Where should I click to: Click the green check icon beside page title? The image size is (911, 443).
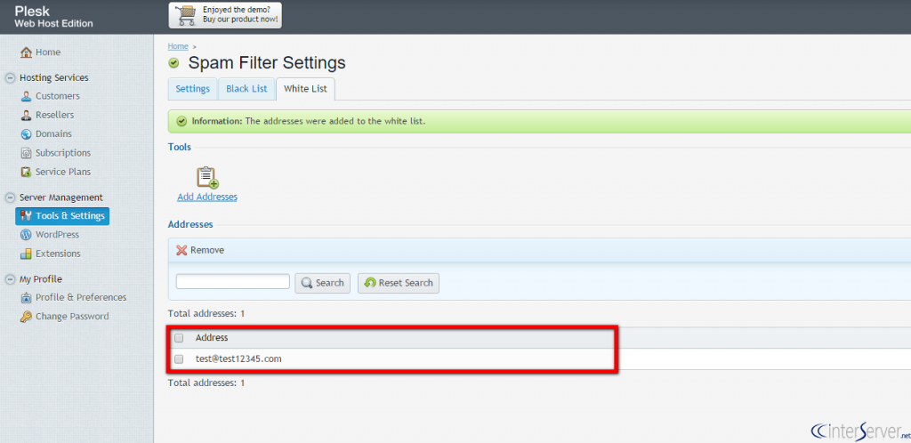tap(173, 62)
